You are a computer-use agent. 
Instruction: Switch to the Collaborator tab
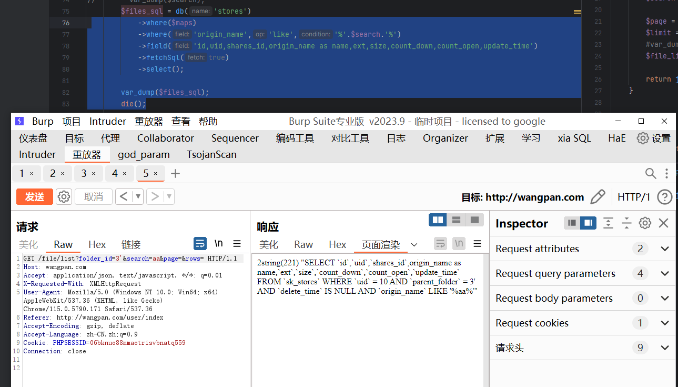[x=166, y=138]
